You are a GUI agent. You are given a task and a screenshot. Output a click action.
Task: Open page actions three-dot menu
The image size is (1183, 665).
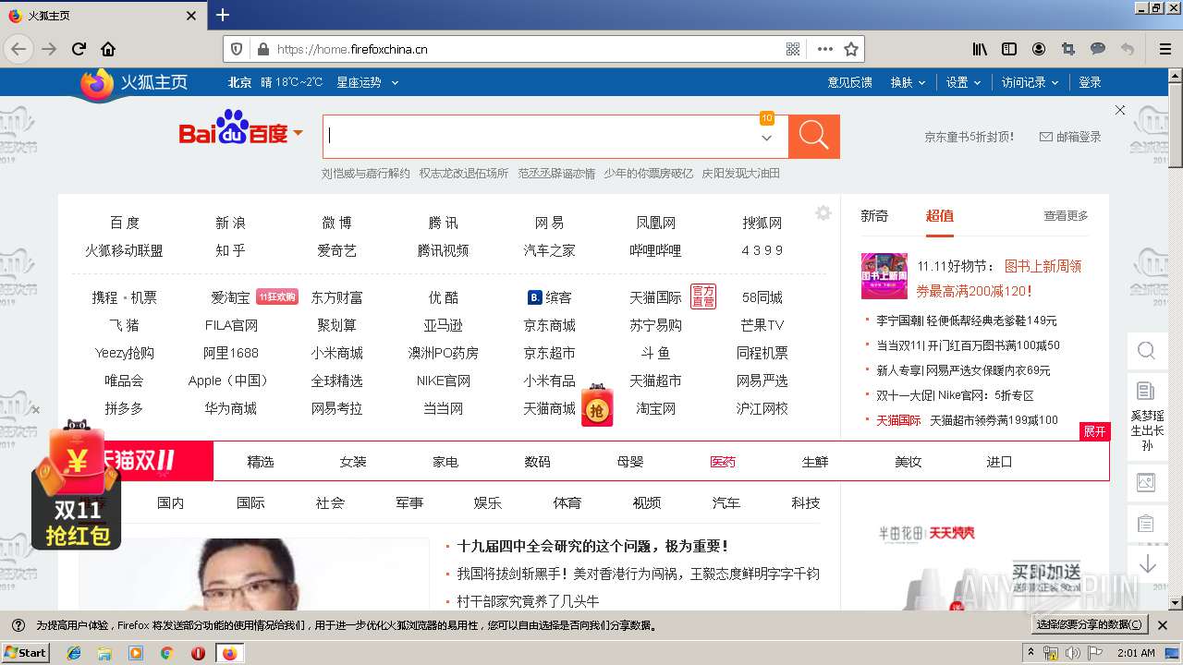(x=824, y=49)
